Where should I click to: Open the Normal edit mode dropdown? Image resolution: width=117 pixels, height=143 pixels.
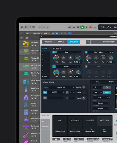tap(102, 109)
